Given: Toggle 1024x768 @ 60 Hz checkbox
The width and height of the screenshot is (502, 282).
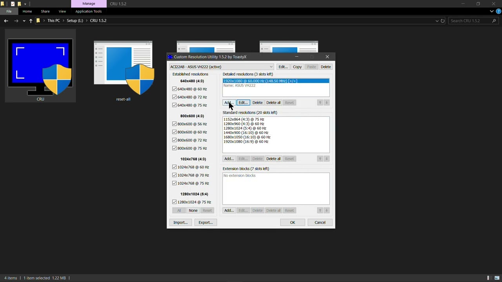Looking at the screenshot, I should 175,167.
